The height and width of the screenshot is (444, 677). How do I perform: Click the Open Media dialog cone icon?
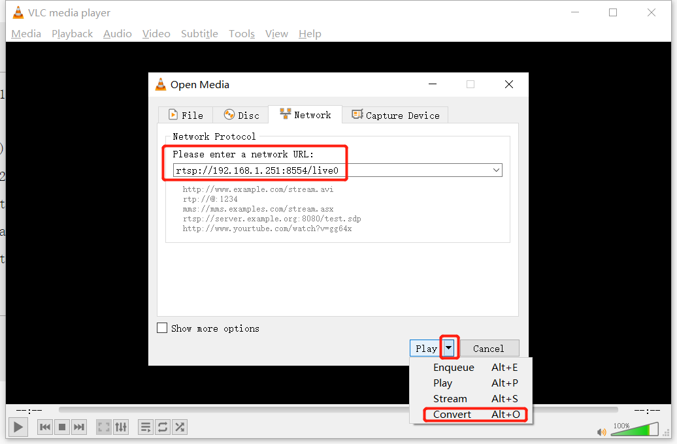tap(161, 85)
